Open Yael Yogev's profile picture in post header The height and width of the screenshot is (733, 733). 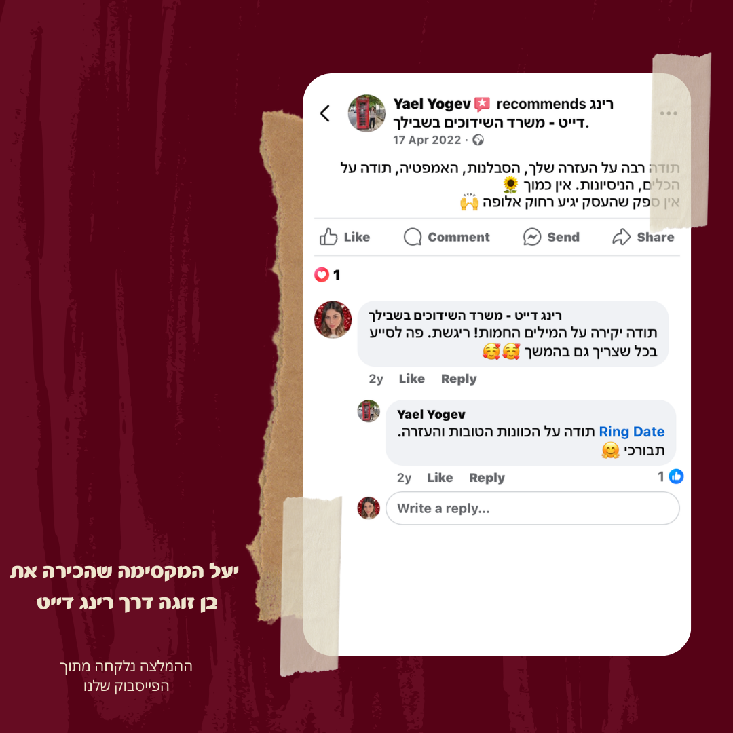(366, 113)
